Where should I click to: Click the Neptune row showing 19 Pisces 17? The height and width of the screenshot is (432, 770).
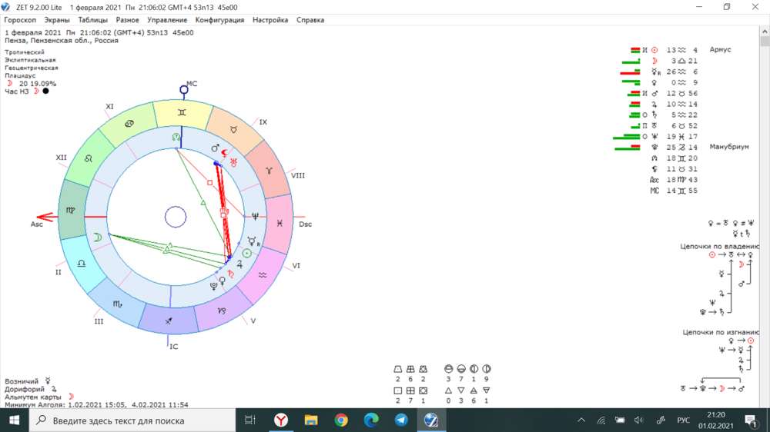click(x=655, y=136)
